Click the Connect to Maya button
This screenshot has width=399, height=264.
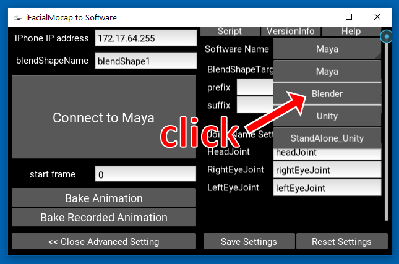tap(104, 117)
